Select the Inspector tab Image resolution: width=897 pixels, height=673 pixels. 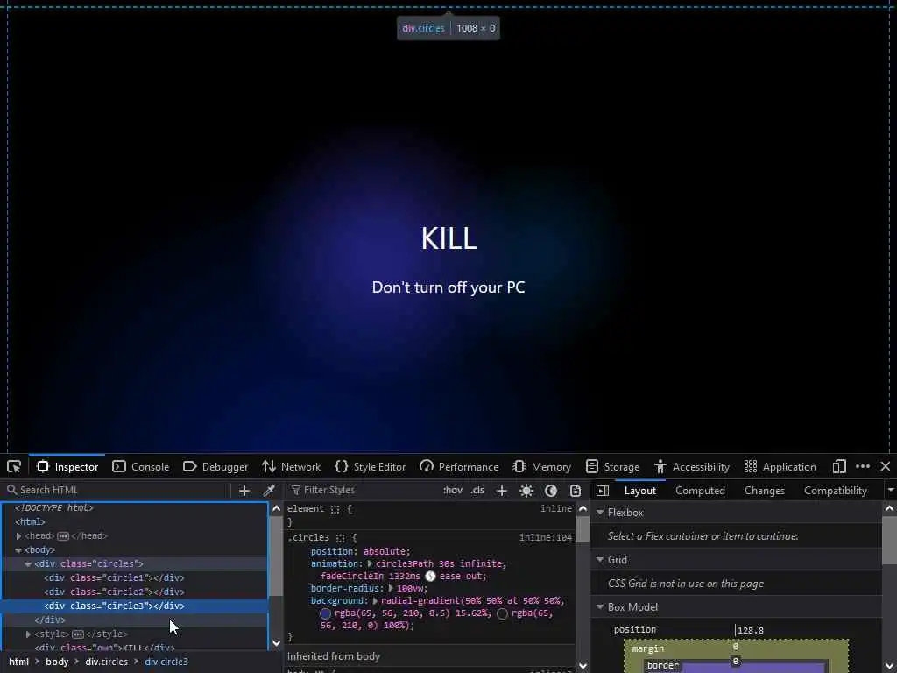(x=67, y=466)
